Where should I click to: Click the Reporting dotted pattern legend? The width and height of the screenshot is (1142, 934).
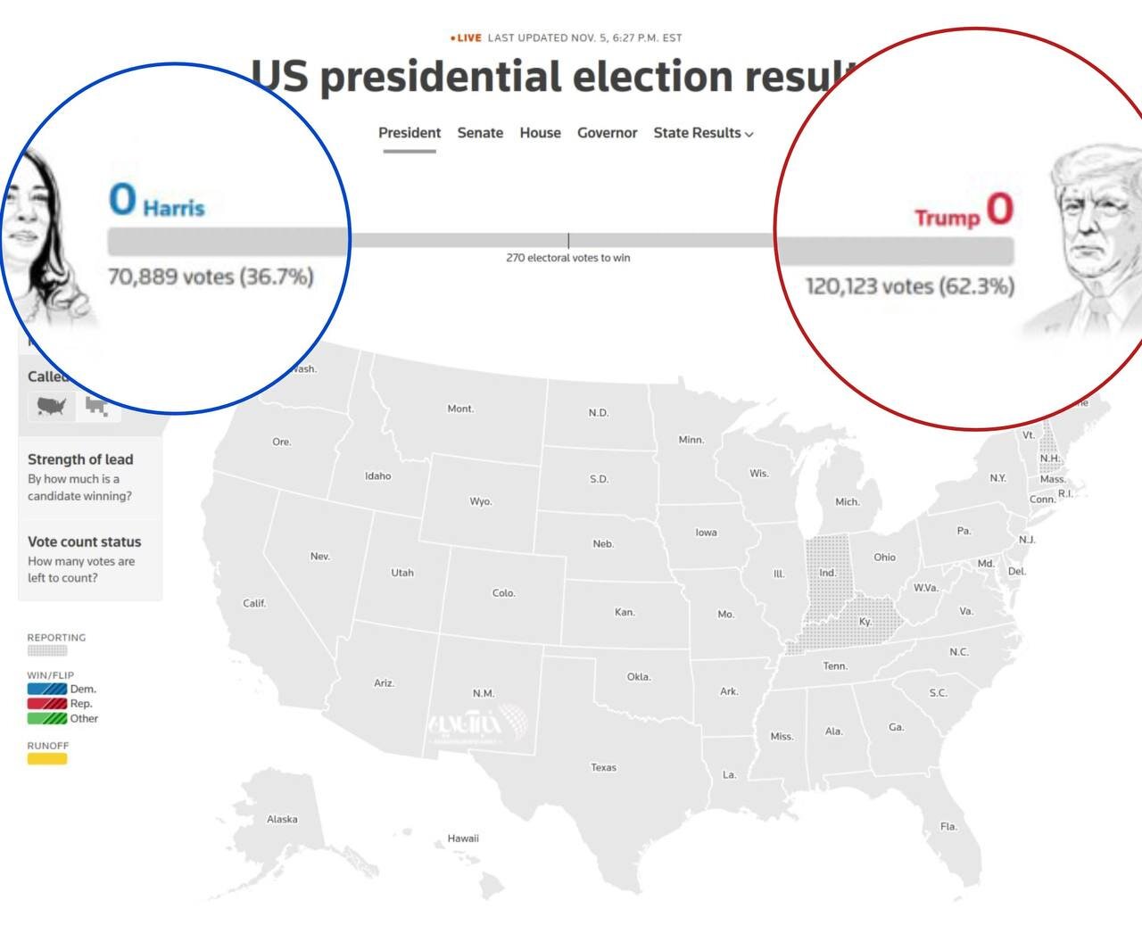click(x=47, y=650)
